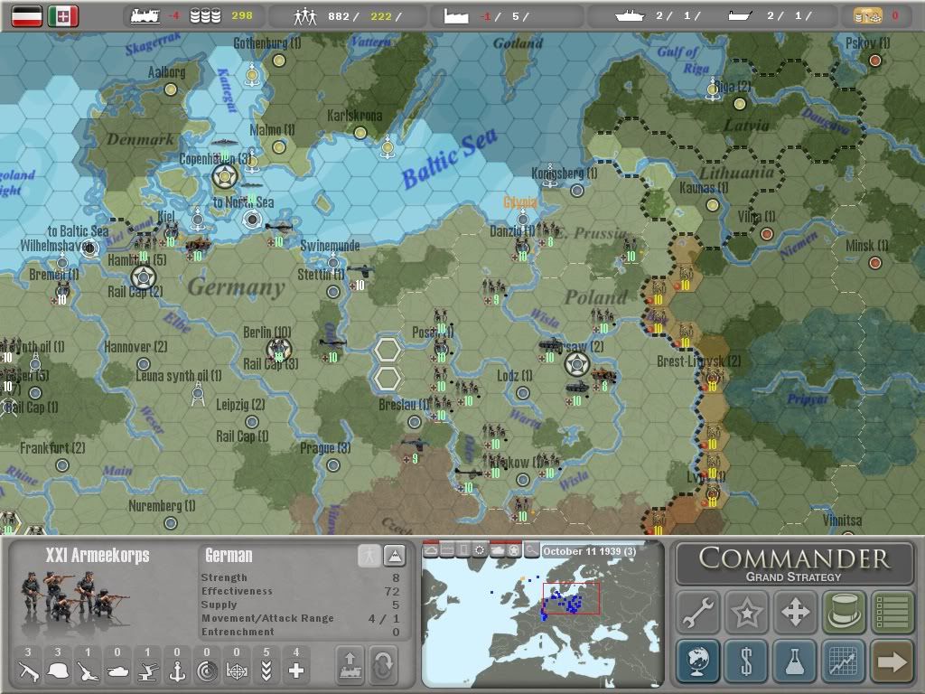Open the wrench settings button
Image resolution: width=925 pixels, height=694 pixels.
(698, 612)
